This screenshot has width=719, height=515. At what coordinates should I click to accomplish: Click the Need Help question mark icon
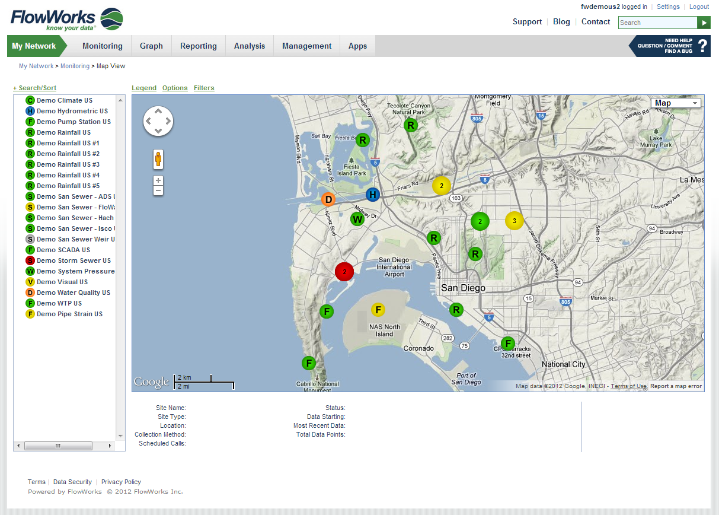(703, 46)
